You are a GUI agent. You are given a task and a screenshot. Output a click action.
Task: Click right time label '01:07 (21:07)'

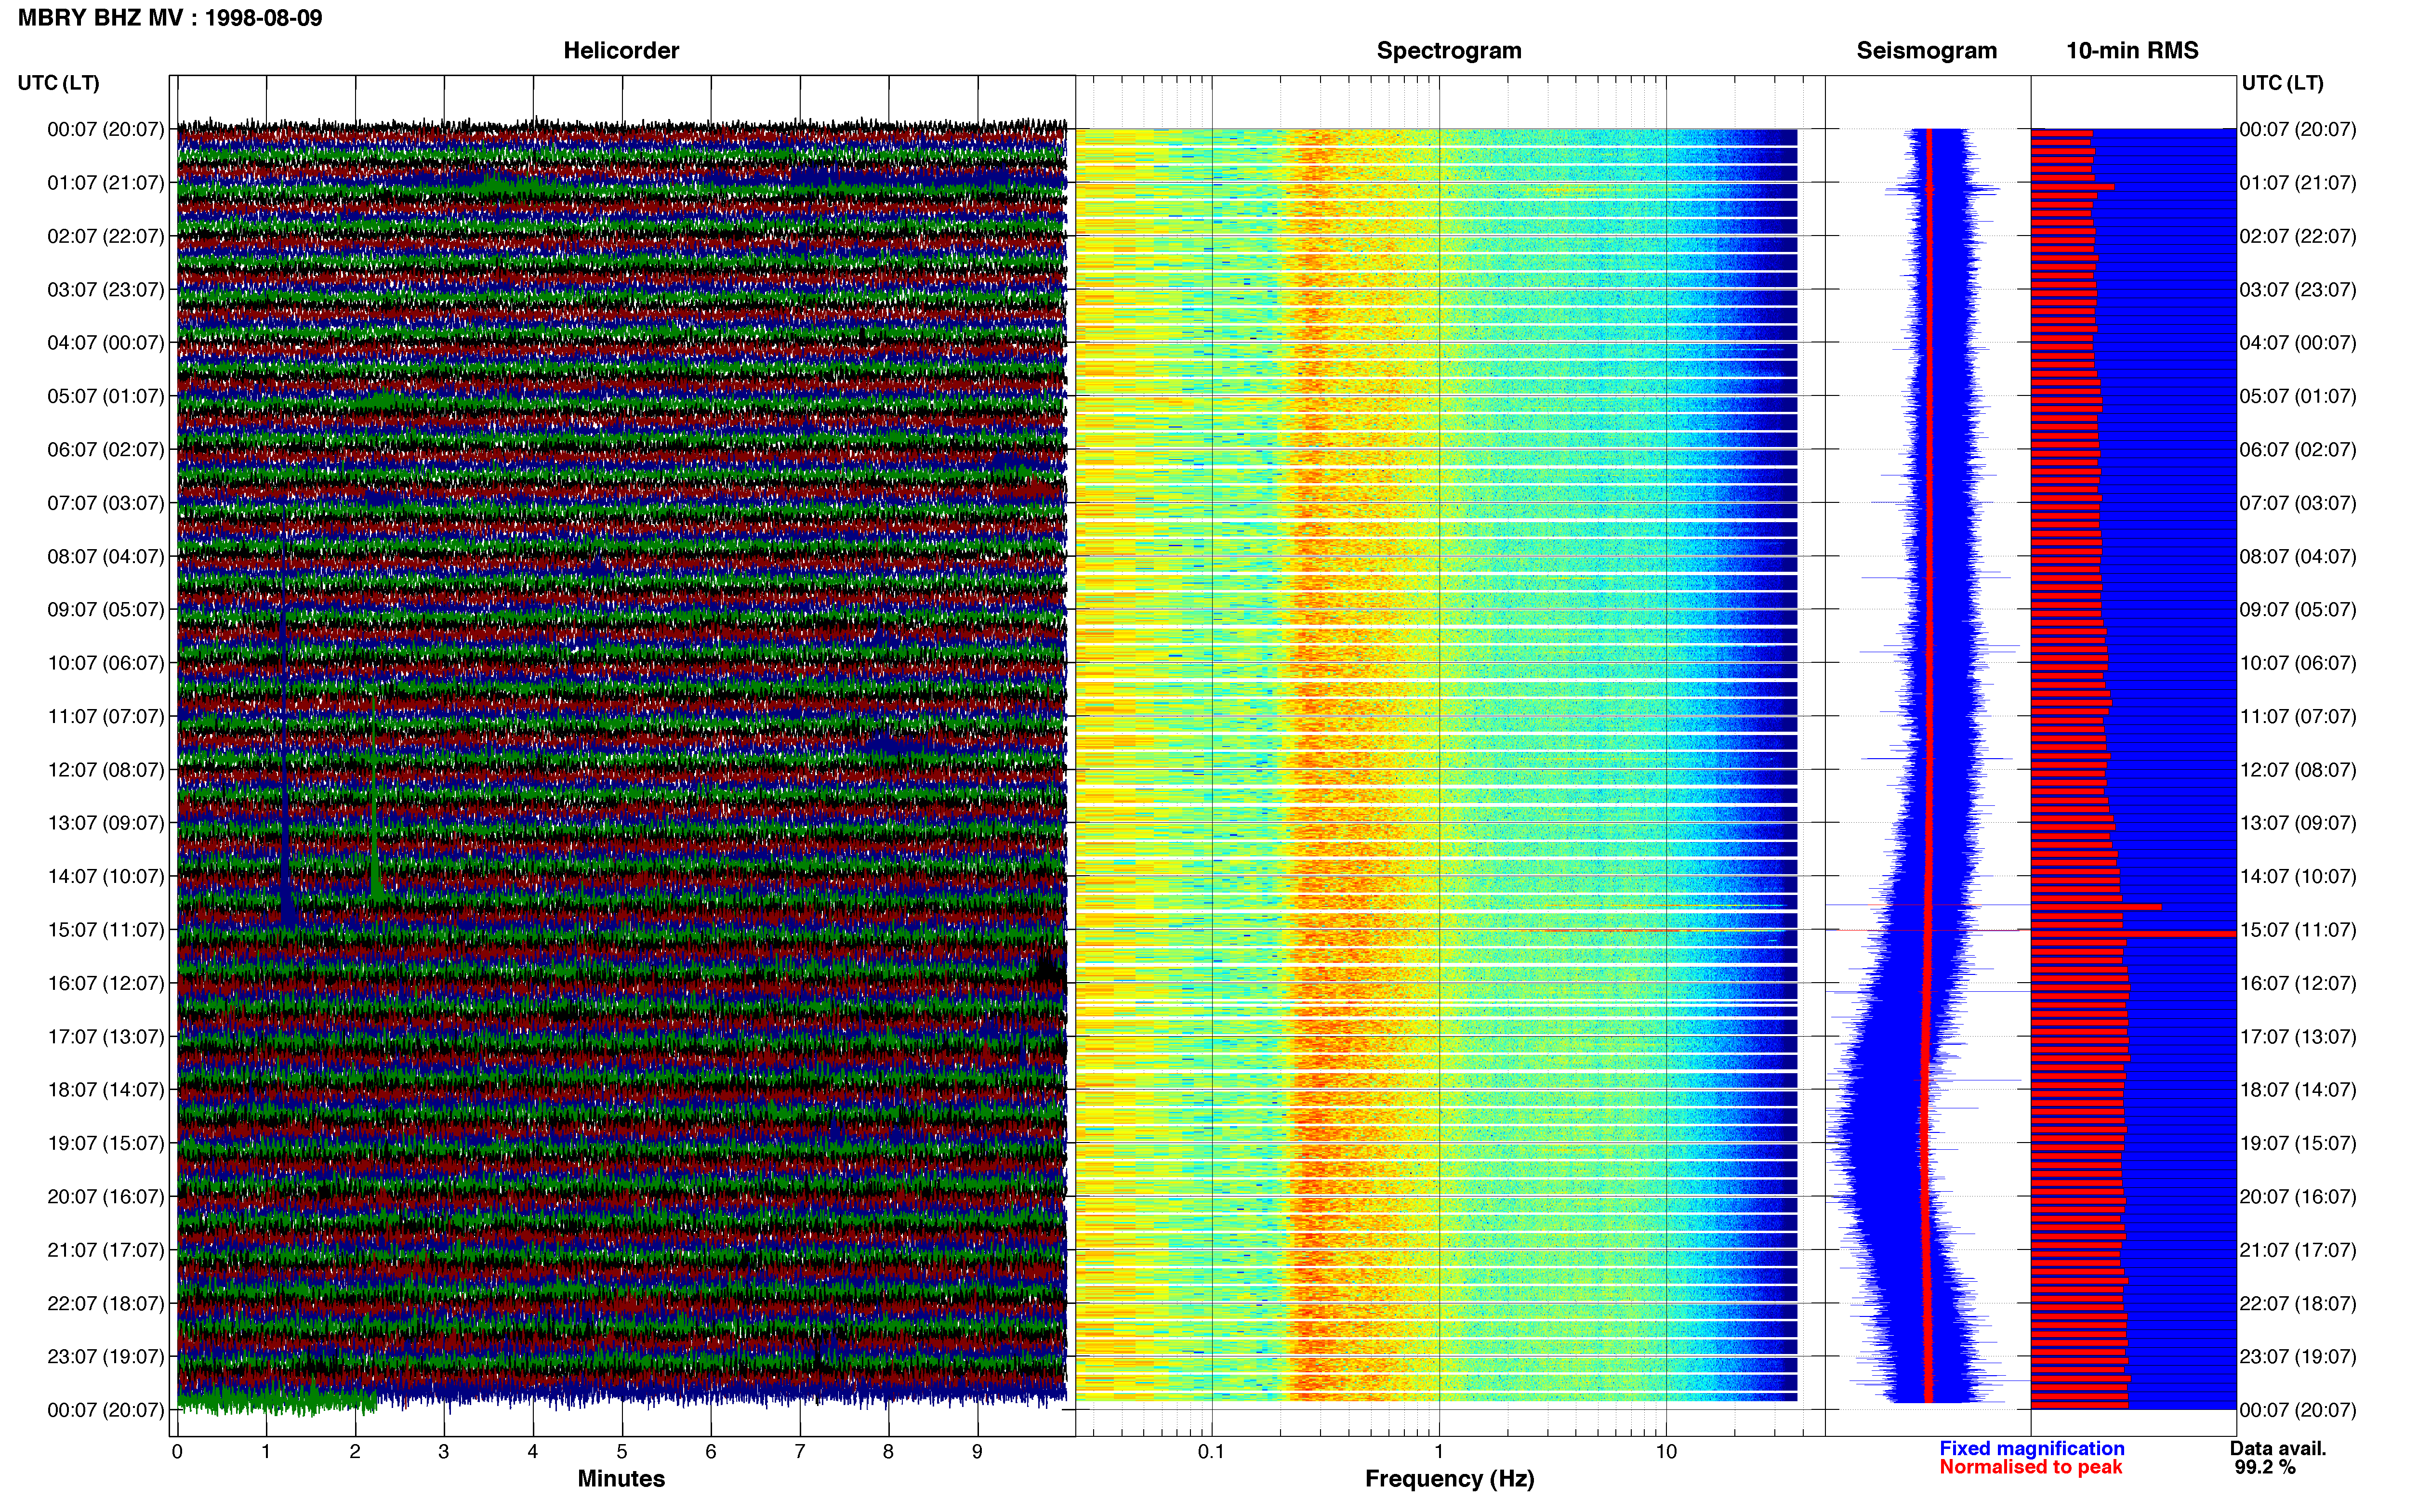click(x=2298, y=183)
